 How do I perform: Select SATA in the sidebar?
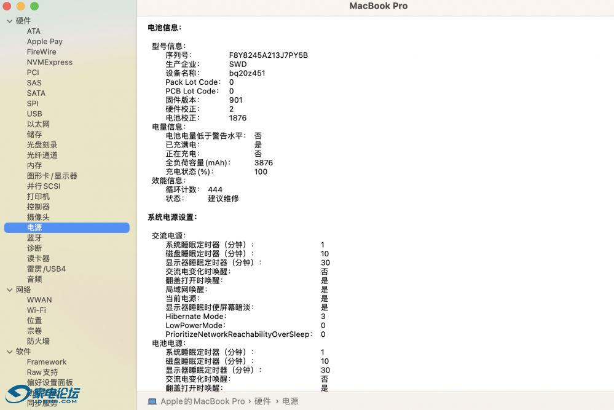[36, 93]
